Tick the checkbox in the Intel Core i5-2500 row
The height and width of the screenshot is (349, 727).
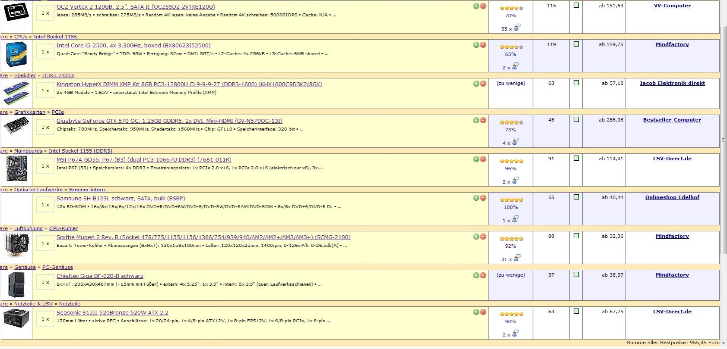click(576, 44)
